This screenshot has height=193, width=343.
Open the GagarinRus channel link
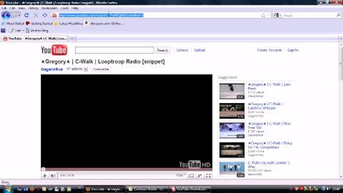[52, 69]
